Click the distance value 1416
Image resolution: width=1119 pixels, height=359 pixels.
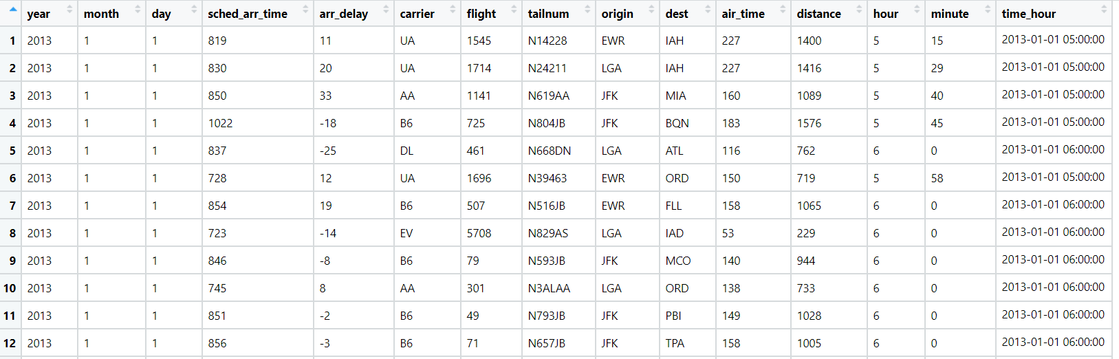(810, 68)
